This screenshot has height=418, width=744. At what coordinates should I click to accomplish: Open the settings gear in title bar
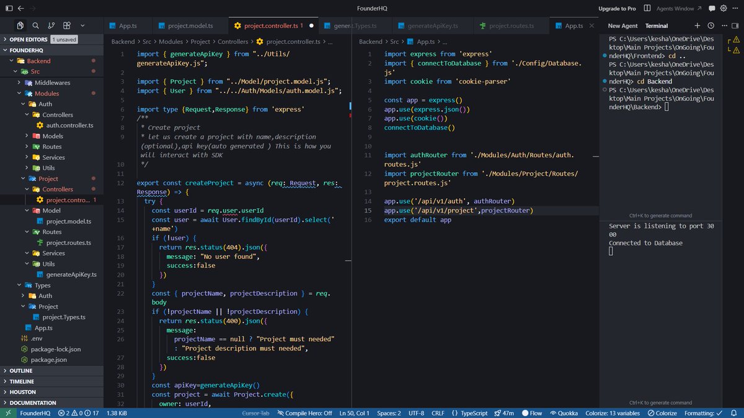pyautogui.click(x=725, y=9)
